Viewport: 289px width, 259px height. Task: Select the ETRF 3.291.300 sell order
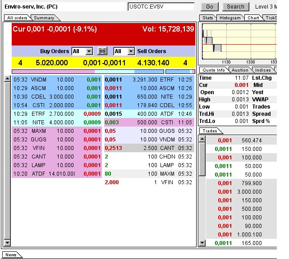click(x=149, y=80)
